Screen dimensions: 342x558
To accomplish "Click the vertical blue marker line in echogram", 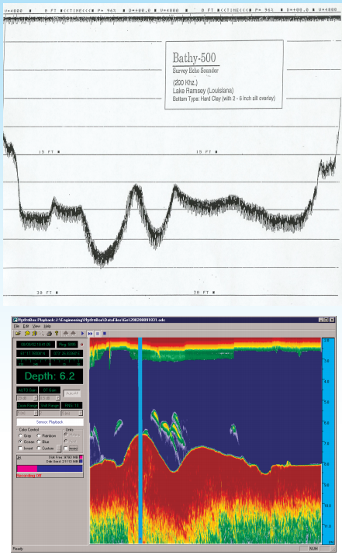I will (x=140, y=440).
